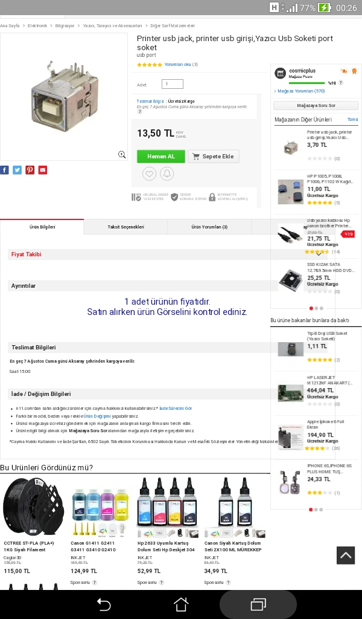Tap Android home navigation icon
The width and height of the screenshot is (362, 619).
pyautogui.click(x=181, y=604)
